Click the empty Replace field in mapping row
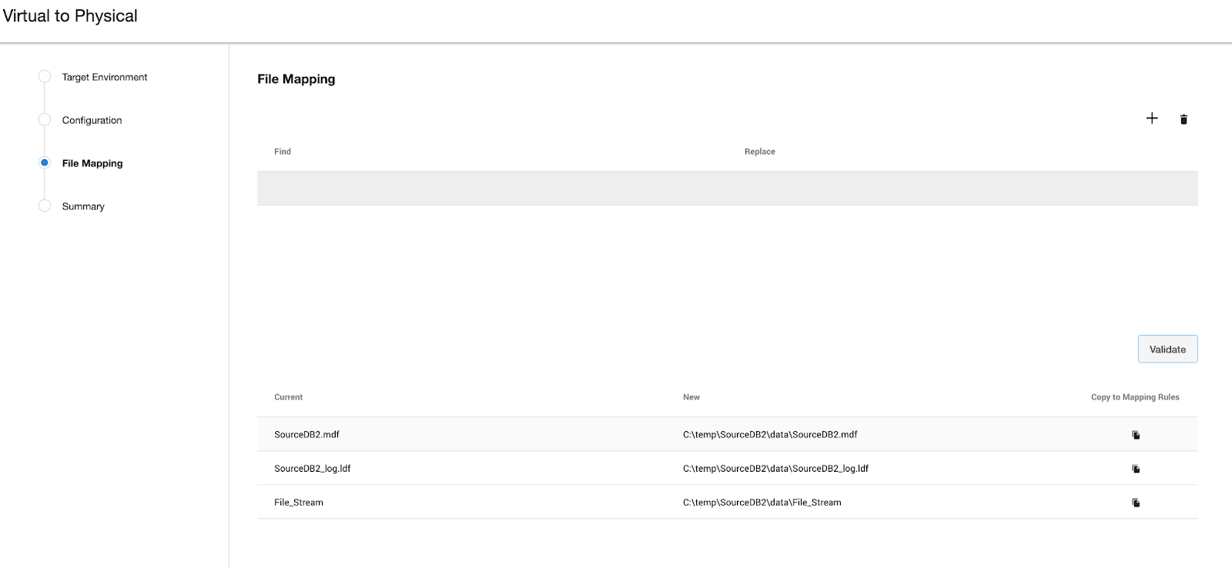Screen dimensions: 1232x568 click(962, 189)
